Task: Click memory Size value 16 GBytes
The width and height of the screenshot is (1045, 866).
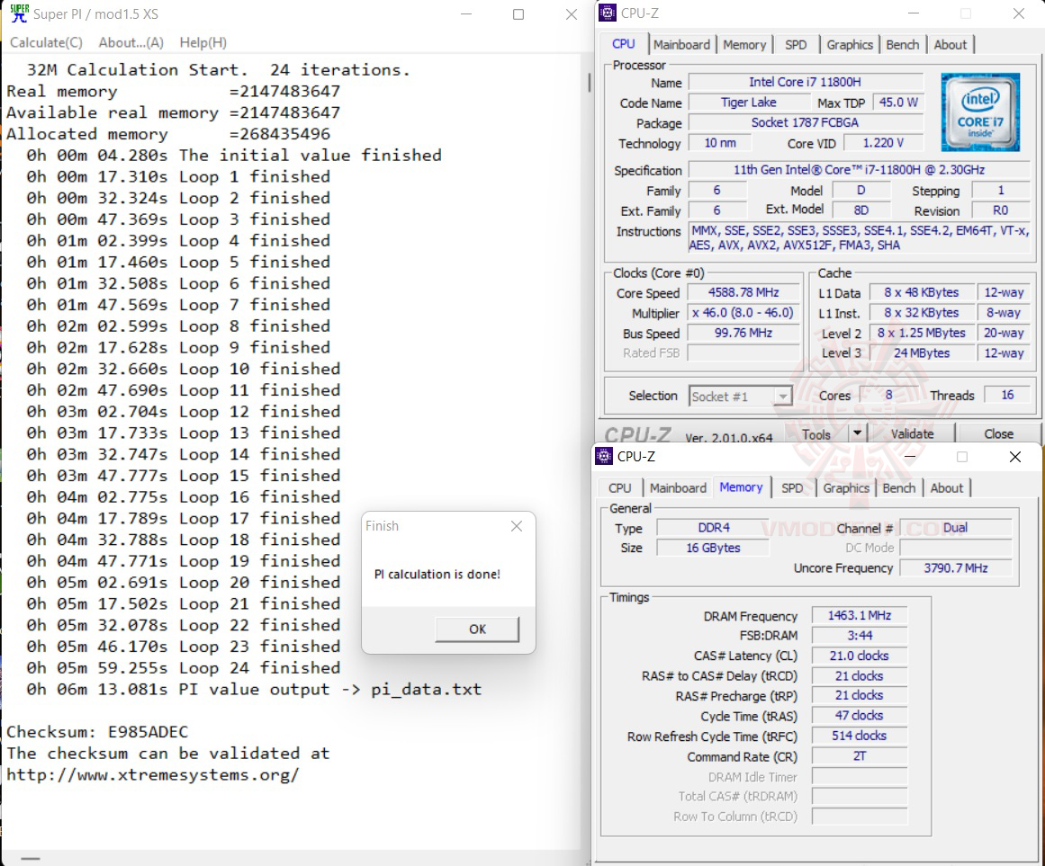Action: tap(713, 548)
